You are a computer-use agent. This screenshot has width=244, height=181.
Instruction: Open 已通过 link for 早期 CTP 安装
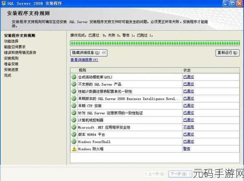(188, 106)
